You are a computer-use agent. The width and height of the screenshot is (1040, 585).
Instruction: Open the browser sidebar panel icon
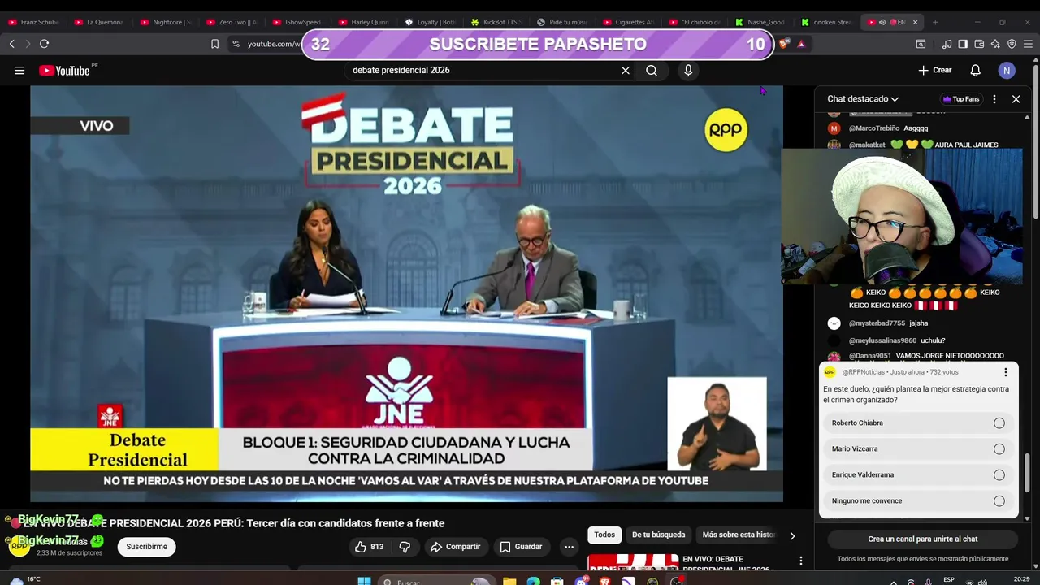963,44
